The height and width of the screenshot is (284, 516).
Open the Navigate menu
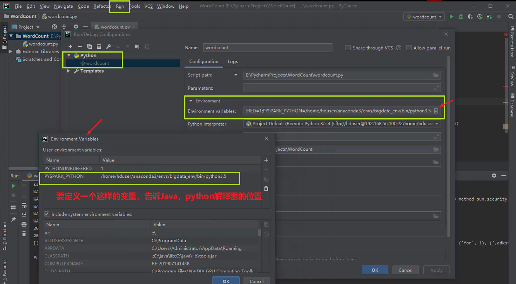63,6
